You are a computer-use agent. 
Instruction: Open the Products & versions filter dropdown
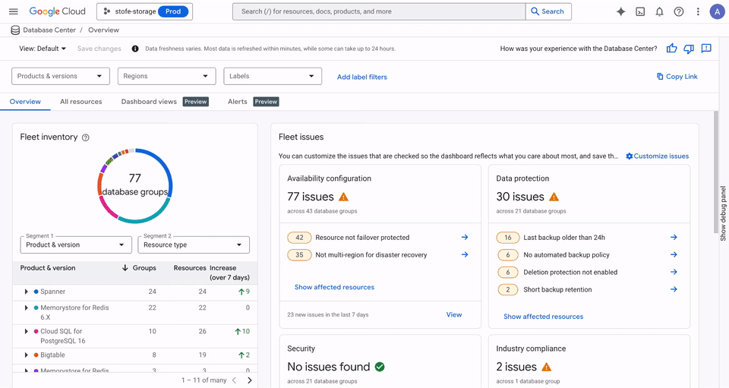point(60,76)
